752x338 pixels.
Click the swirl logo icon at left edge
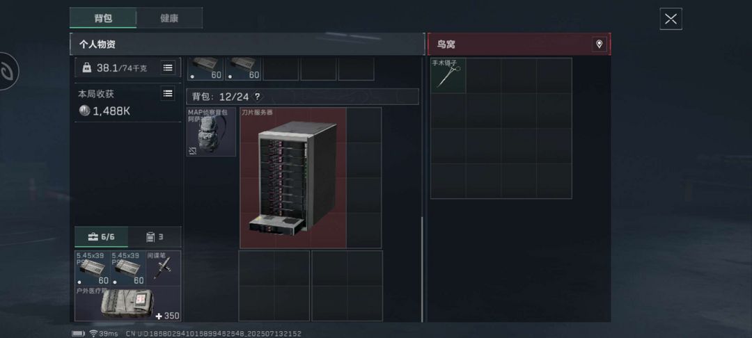(x=7, y=72)
